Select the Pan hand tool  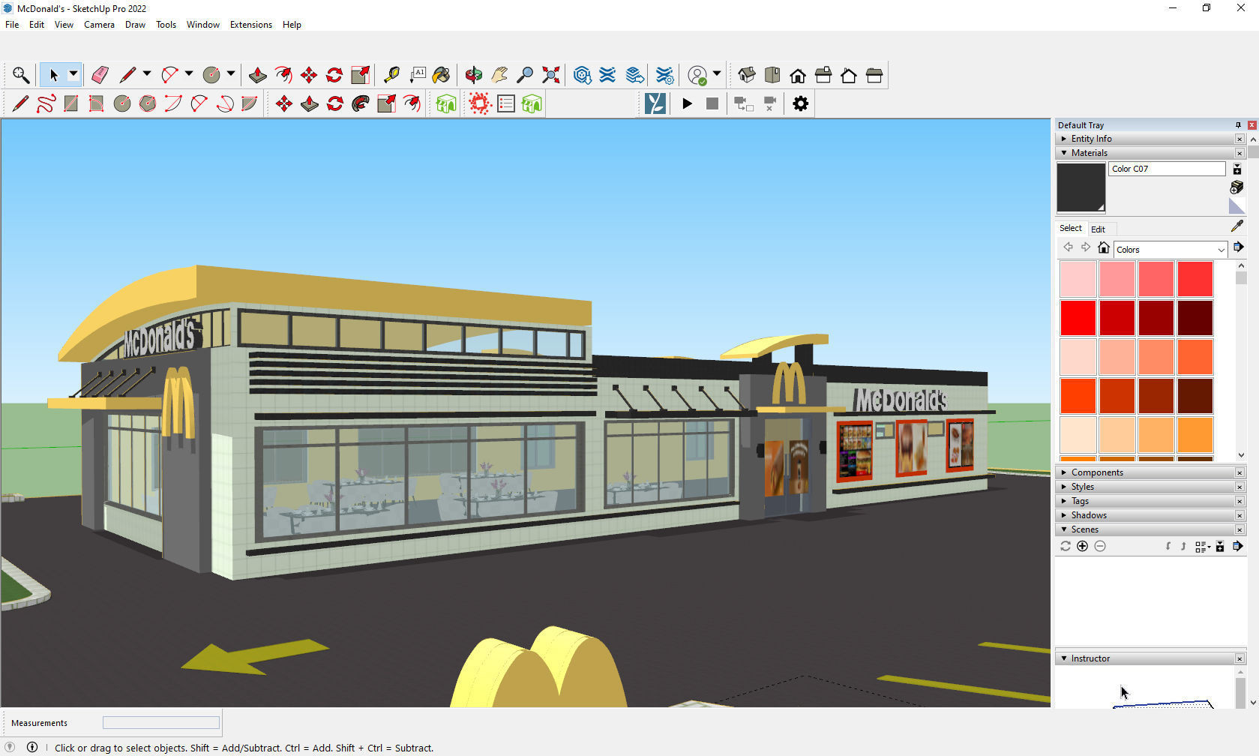pos(499,75)
